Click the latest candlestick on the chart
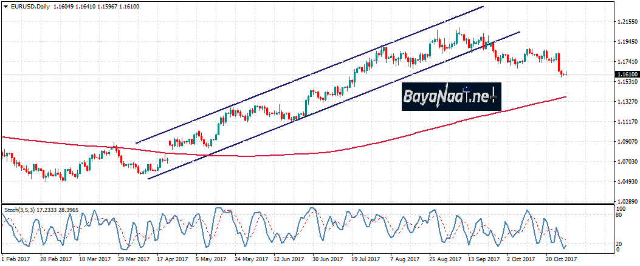 click(566, 74)
